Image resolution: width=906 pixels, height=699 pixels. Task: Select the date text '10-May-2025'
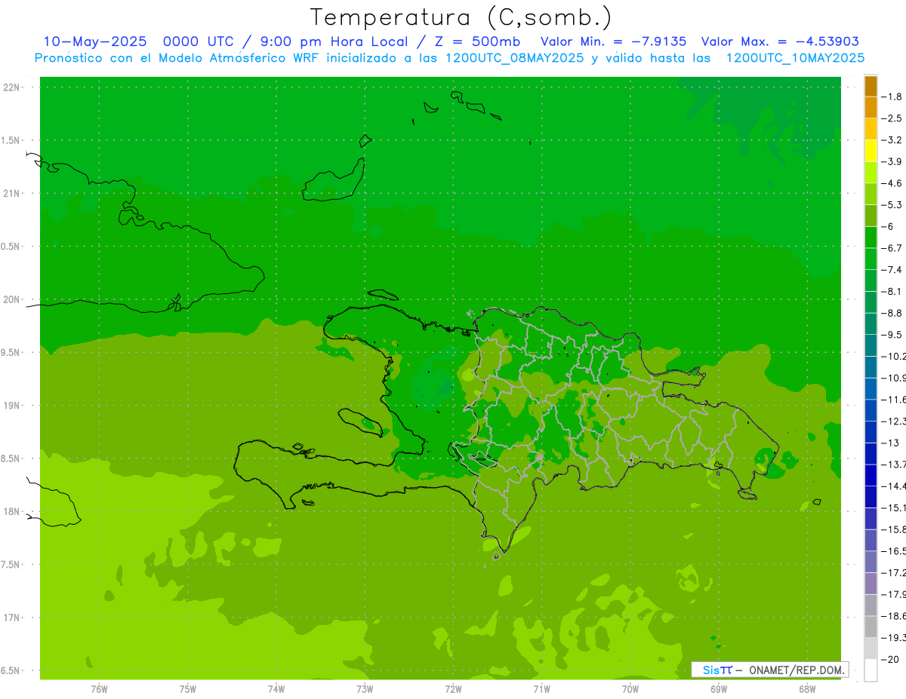pyautogui.click(x=95, y=41)
